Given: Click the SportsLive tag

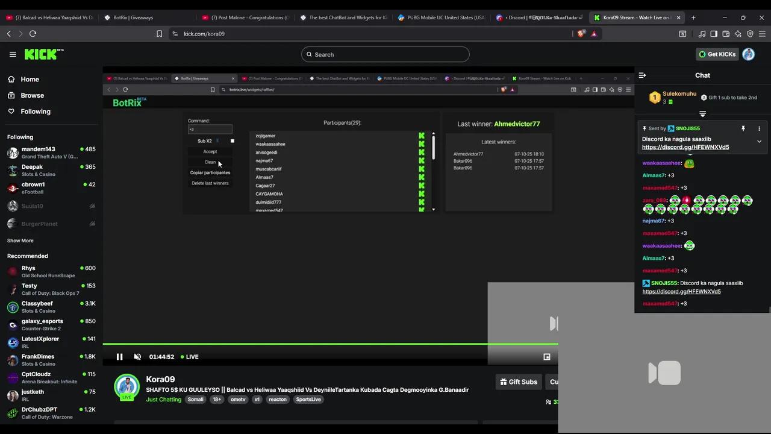Looking at the screenshot, I should (308, 399).
